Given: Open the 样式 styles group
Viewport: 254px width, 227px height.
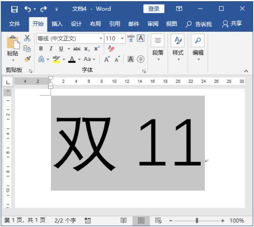Looking at the screenshot, I should 178,48.
